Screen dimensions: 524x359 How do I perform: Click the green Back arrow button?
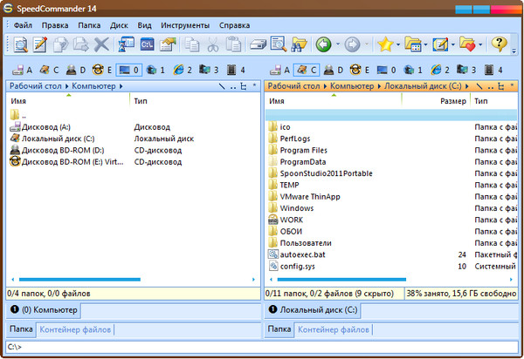coord(323,44)
